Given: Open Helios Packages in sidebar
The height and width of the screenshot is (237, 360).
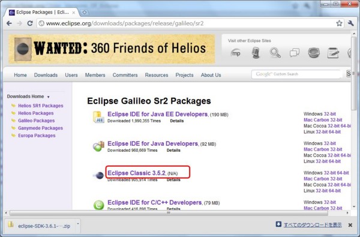Looking at the screenshot, I should tap(36, 113).
